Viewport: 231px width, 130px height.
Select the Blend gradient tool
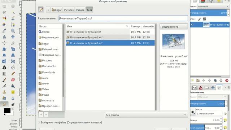[4, 74]
